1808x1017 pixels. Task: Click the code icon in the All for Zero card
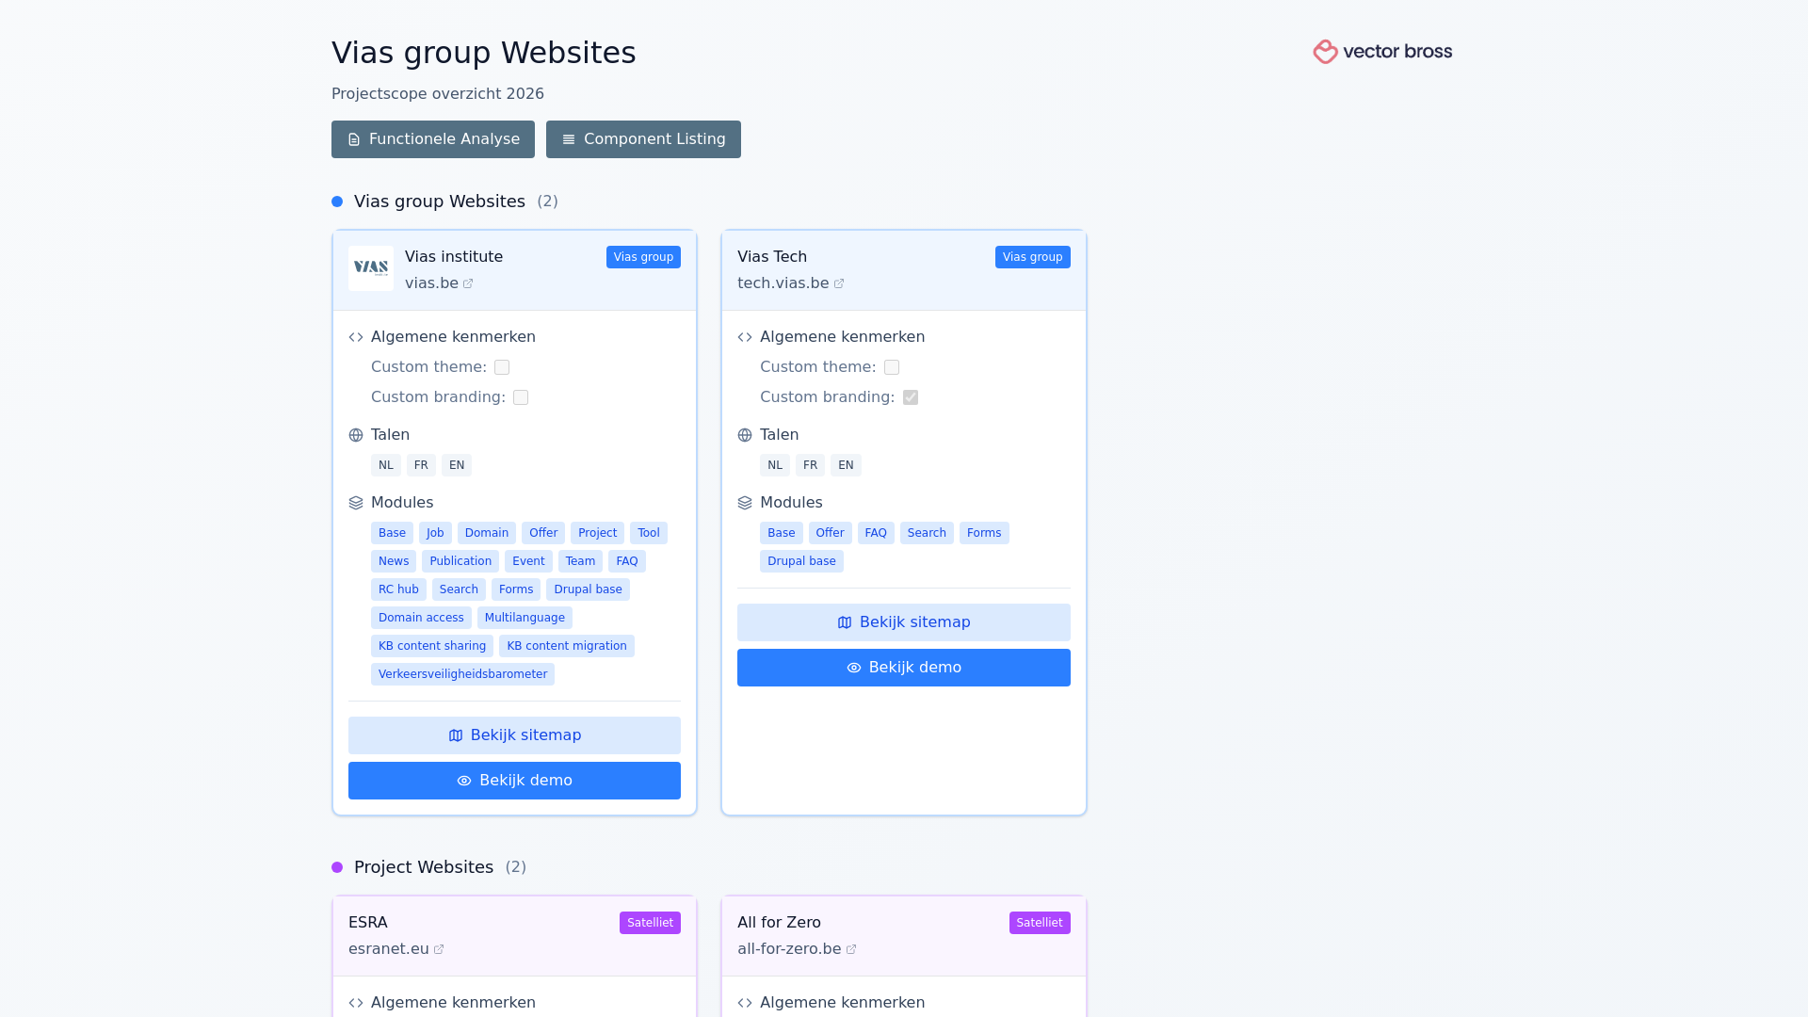745,1003
